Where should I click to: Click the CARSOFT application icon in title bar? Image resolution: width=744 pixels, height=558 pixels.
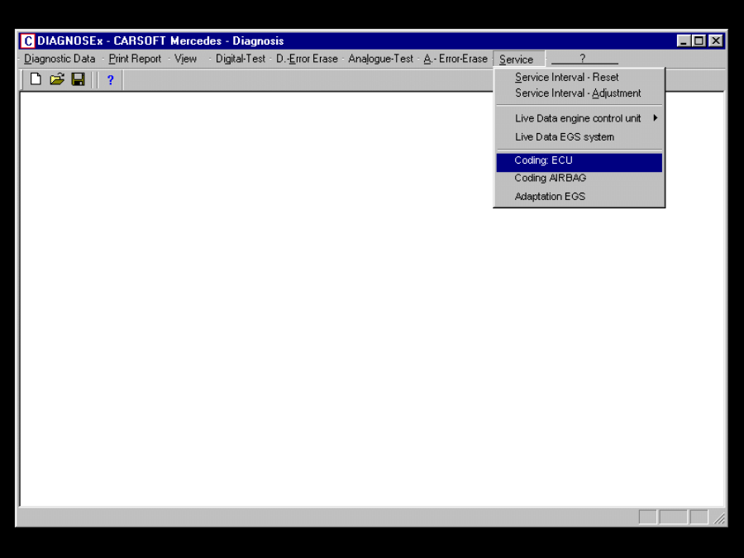28,41
